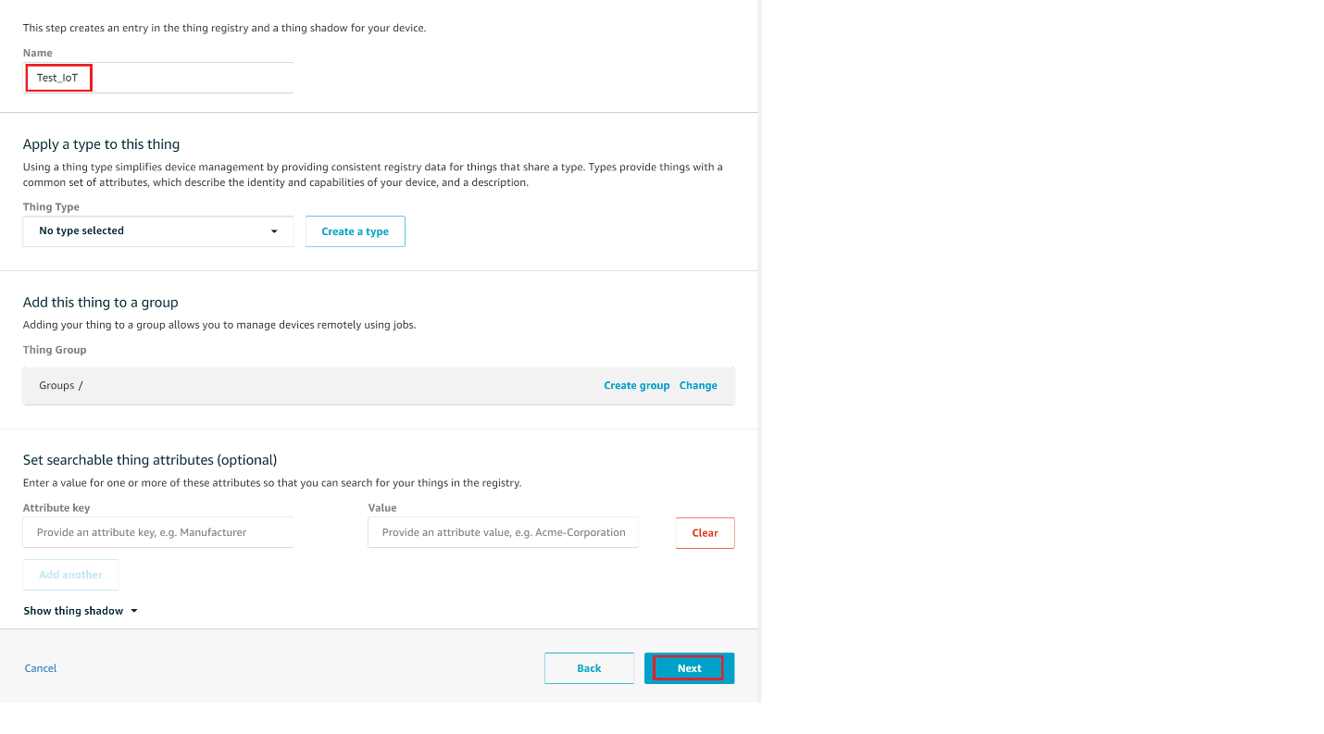Focus the attribute Value input field
Image resolution: width=1324 pixels, height=734 pixels.
pos(503,532)
